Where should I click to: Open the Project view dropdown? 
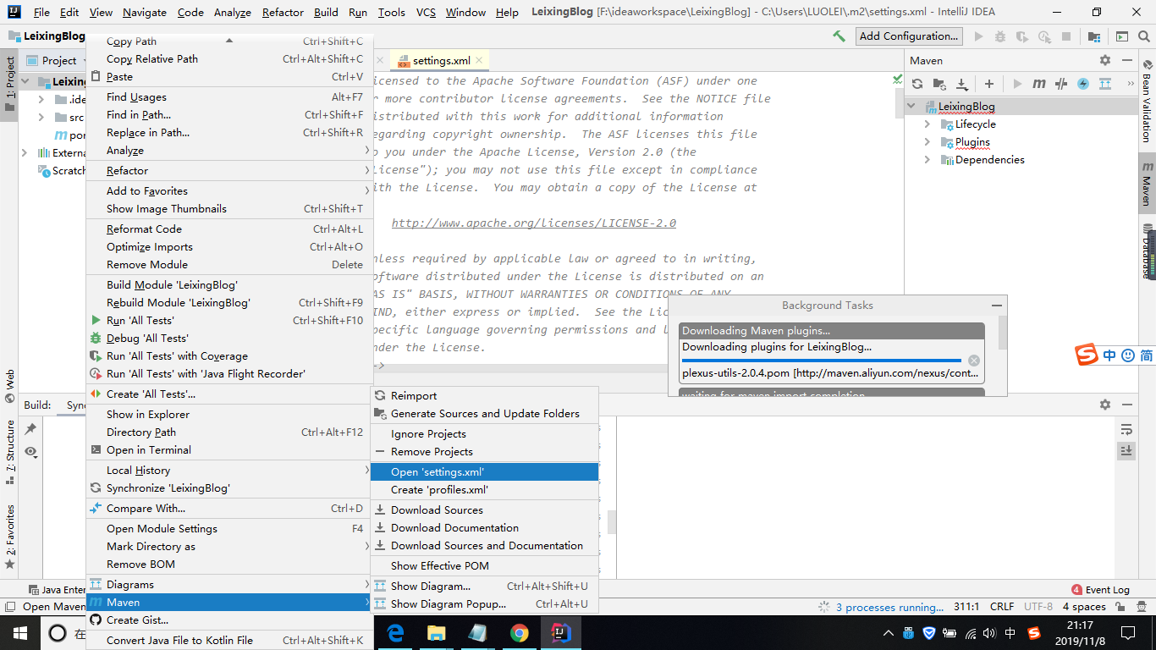56,61
